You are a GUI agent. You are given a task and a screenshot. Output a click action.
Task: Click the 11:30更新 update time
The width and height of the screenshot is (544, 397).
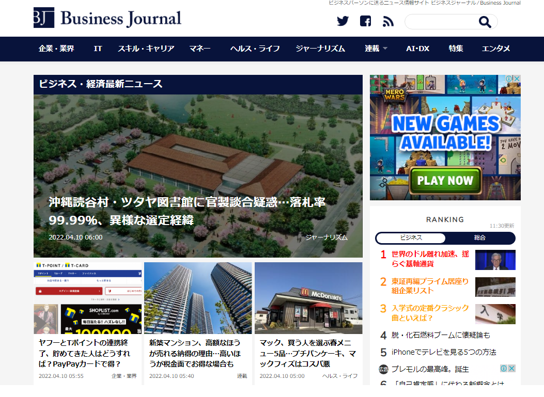(502, 226)
